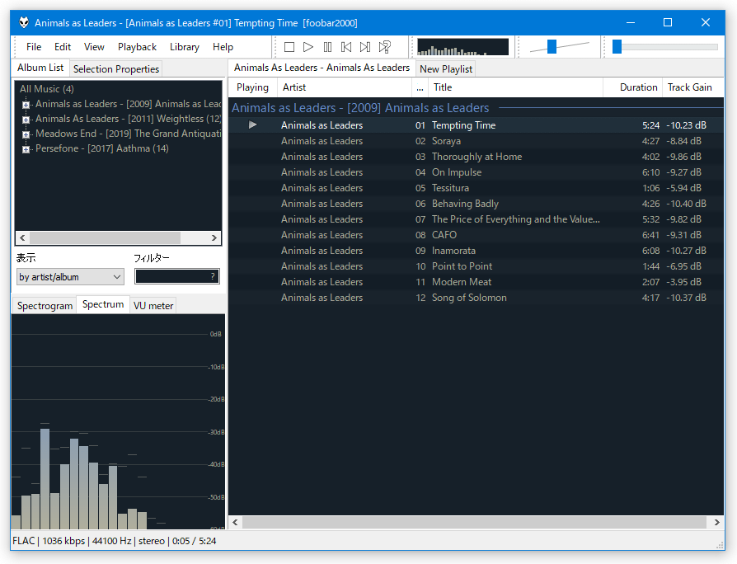Select All Music (4) in album list
Image resolution: width=737 pixels, height=564 pixels.
pyautogui.click(x=46, y=89)
